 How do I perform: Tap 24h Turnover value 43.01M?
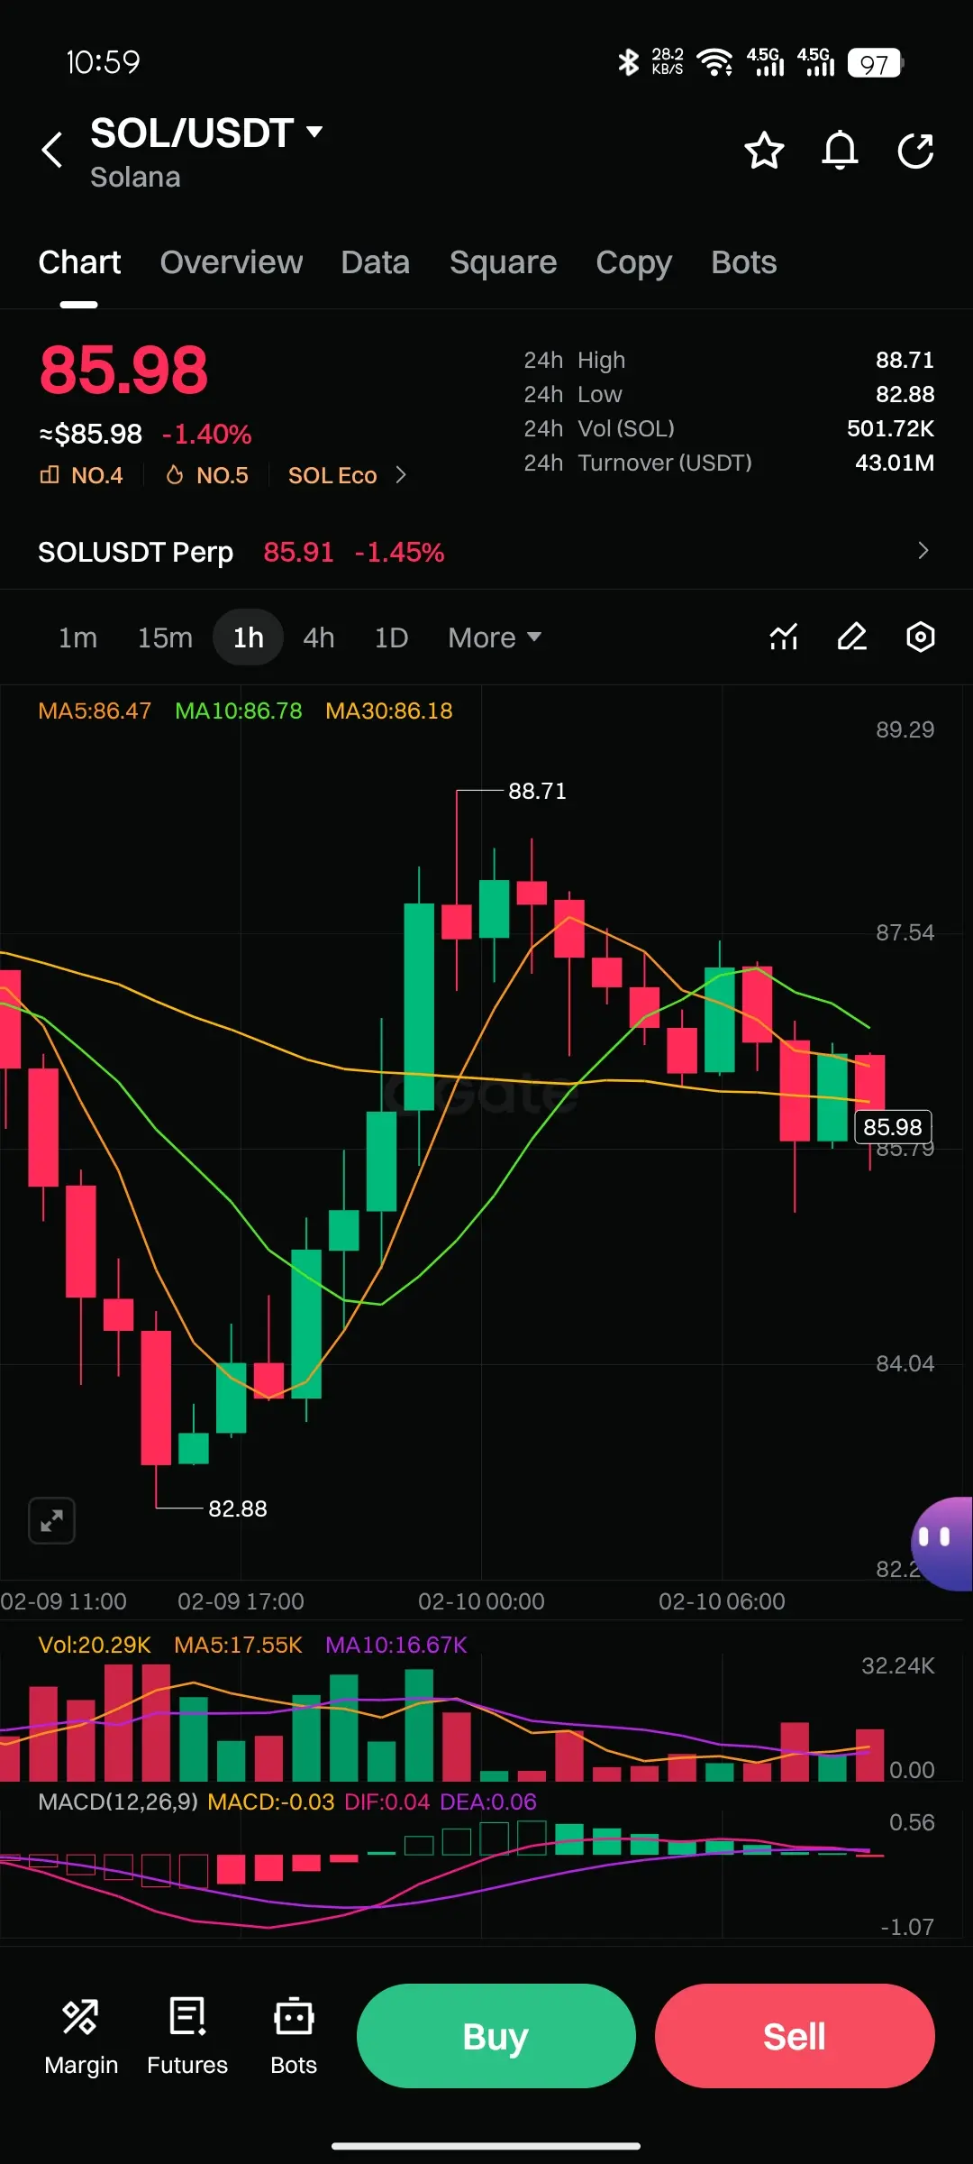(x=895, y=463)
